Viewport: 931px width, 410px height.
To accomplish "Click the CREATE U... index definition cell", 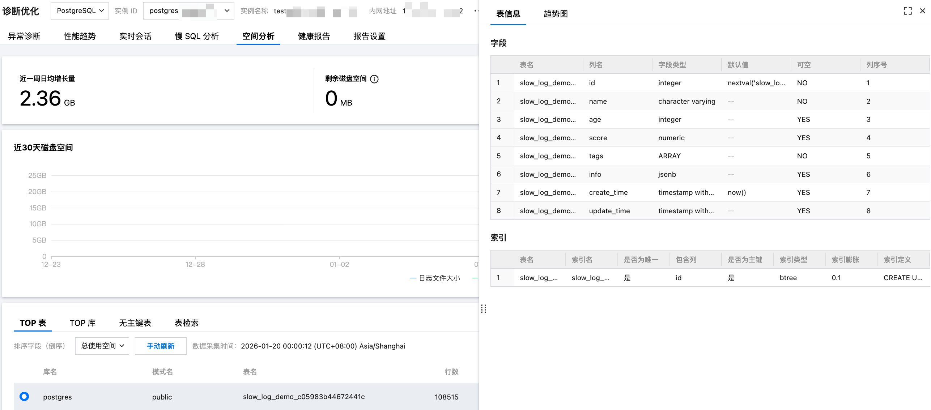I will point(903,278).
